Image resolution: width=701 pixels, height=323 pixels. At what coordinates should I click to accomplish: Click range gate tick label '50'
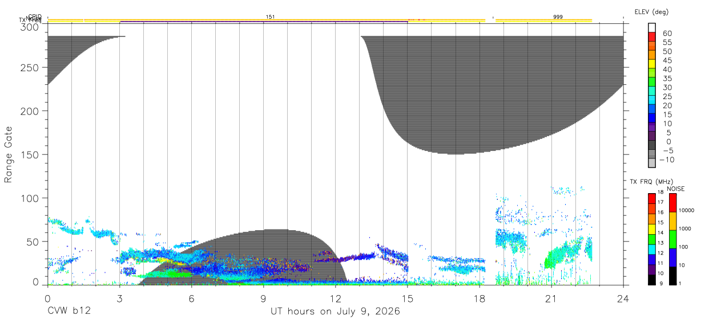tap(33, 242)
